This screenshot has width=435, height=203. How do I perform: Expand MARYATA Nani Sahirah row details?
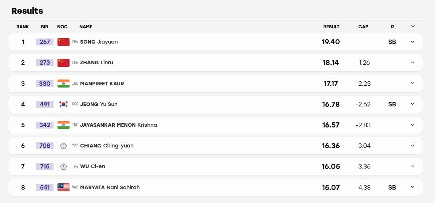(412, 187)
